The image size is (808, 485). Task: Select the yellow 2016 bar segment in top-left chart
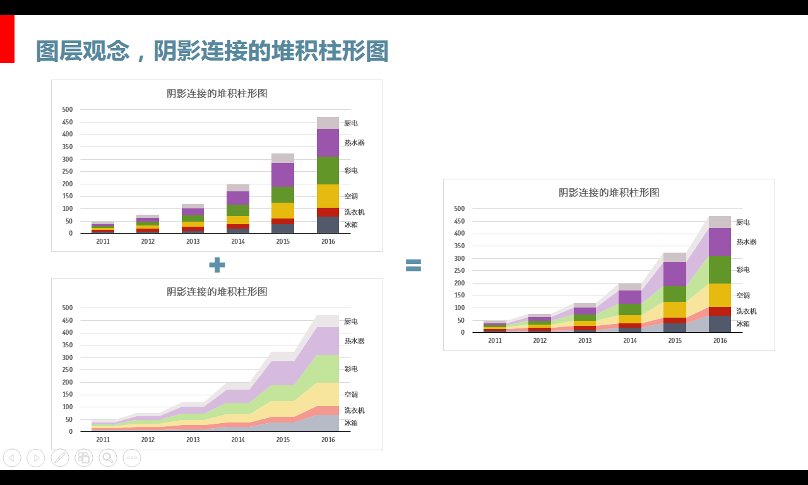click(x=328, y=196)
